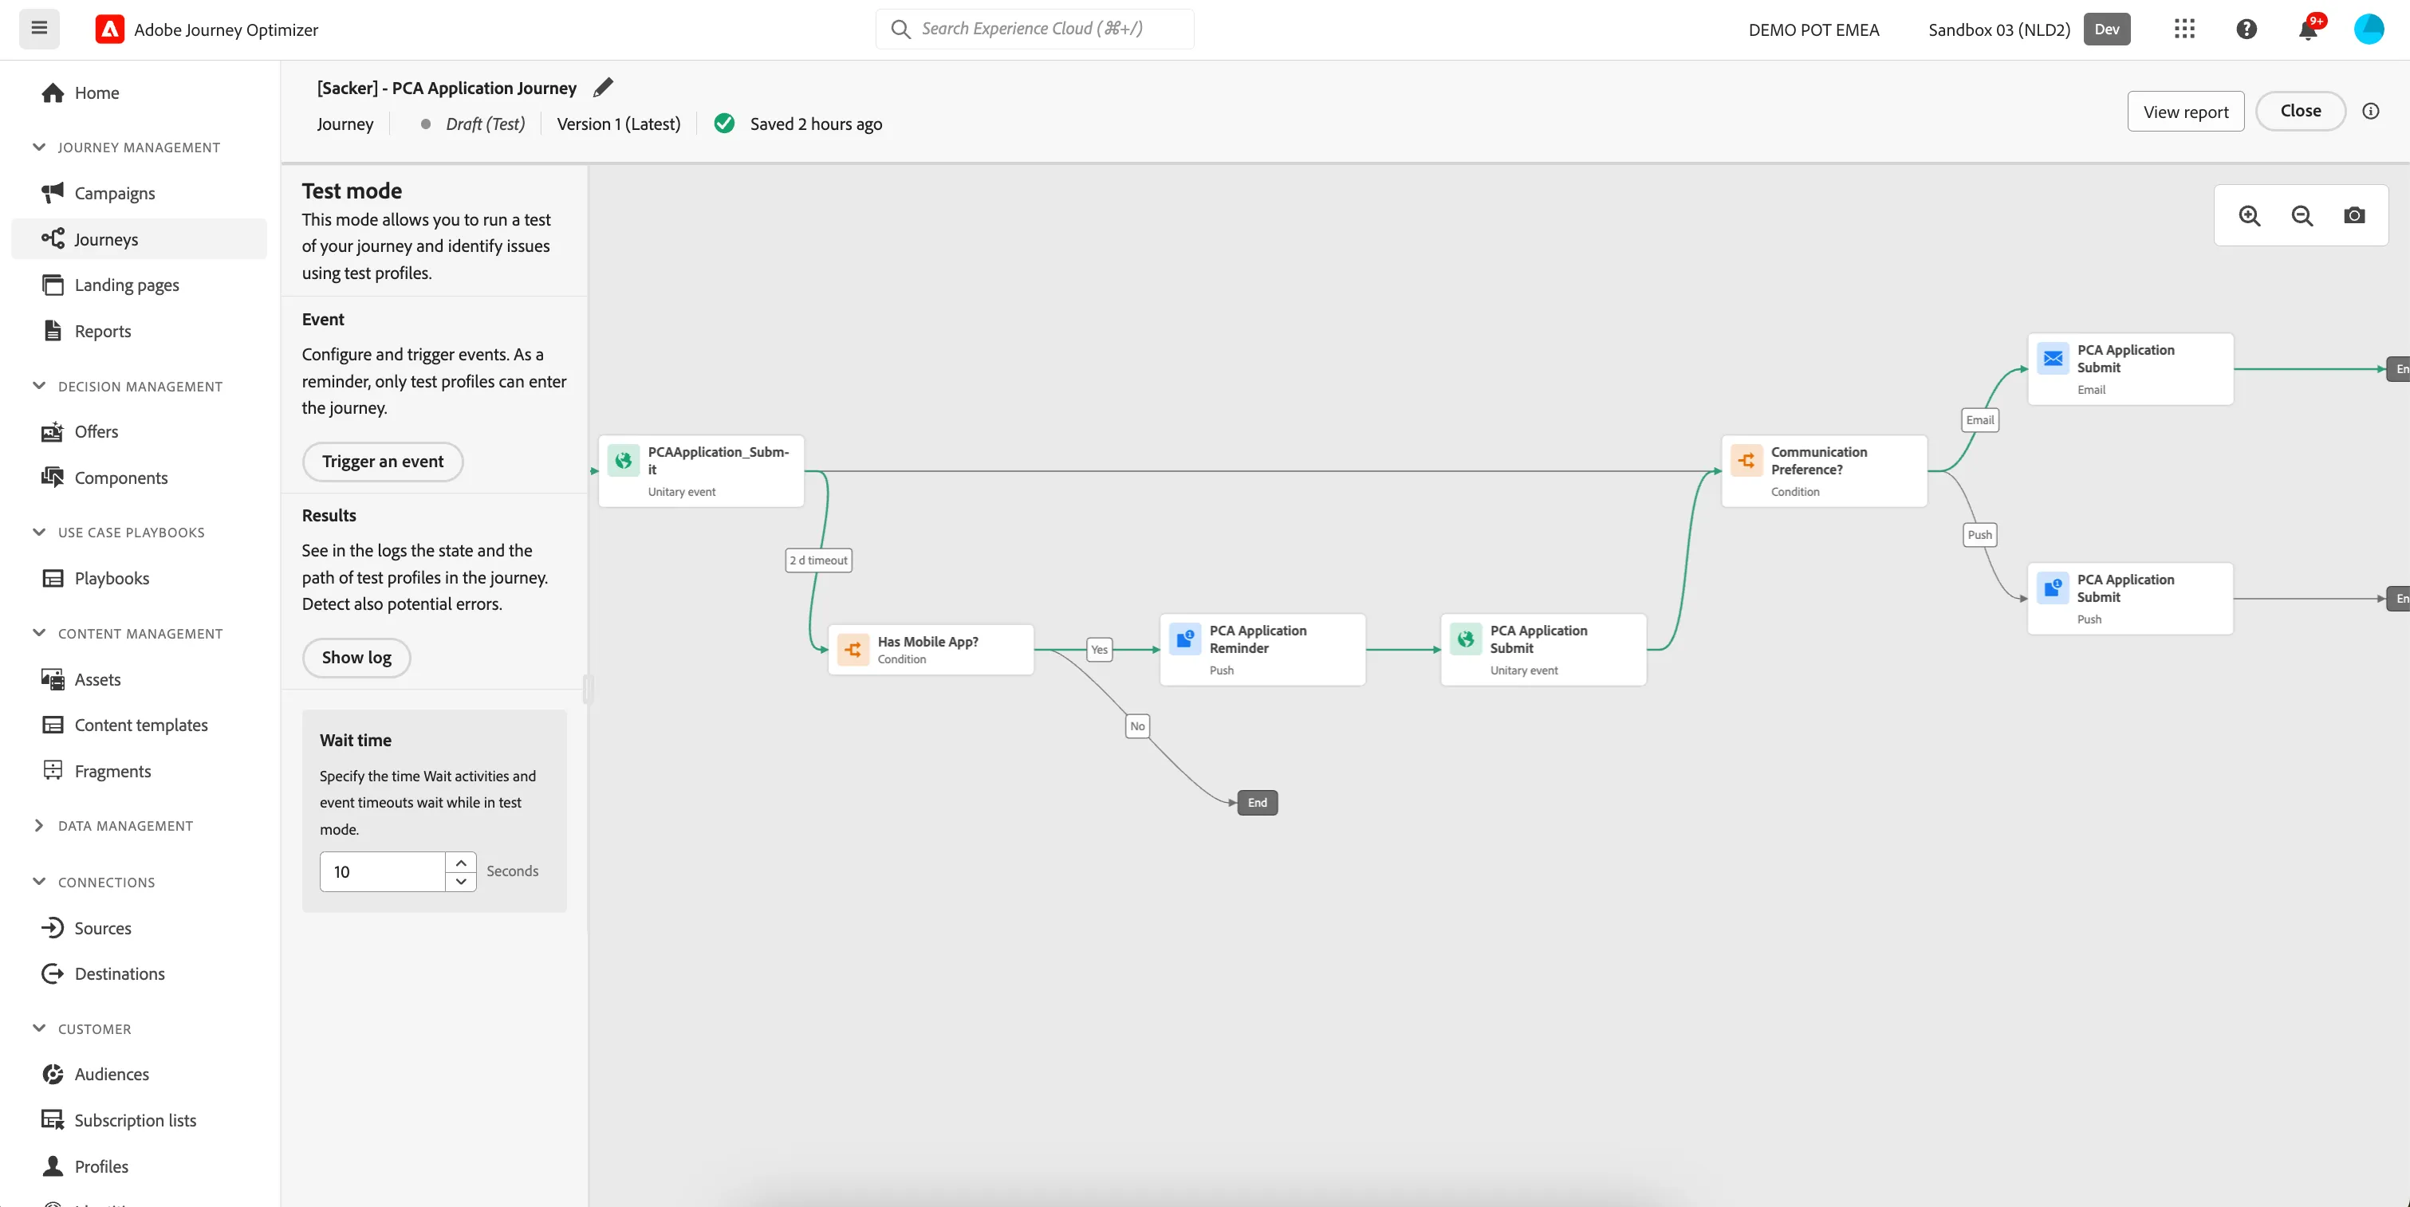Close the journey test view

tap(2300, 112)
